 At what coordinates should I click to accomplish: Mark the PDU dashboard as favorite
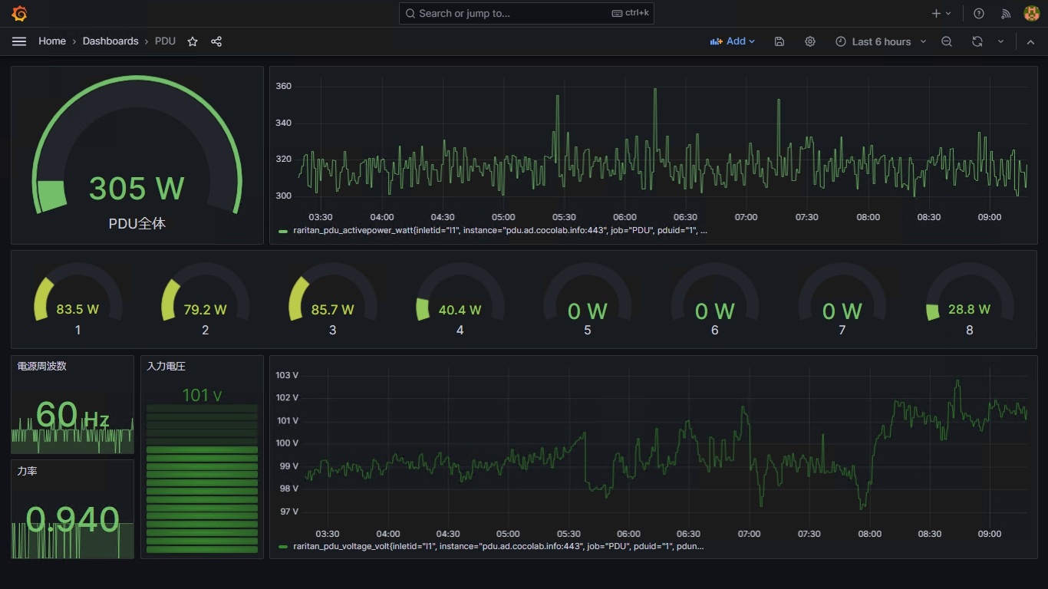[193, 41]
